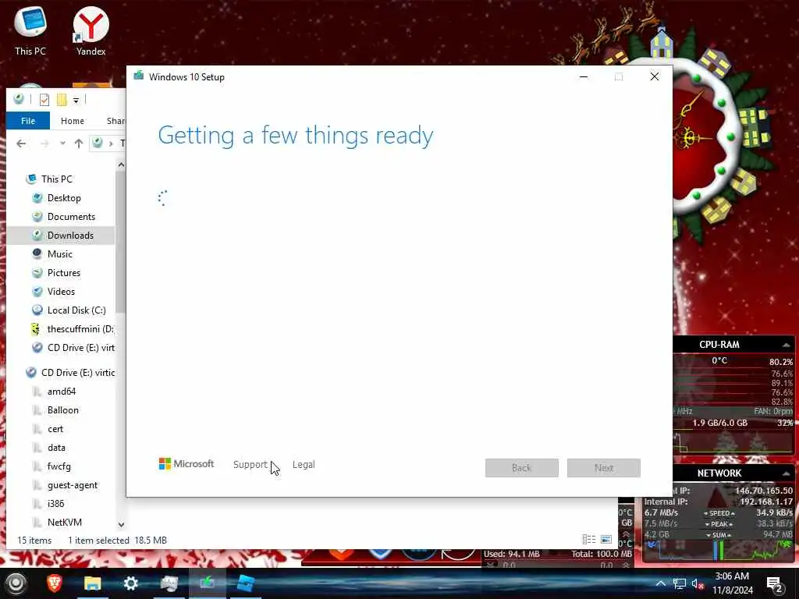Select the NetKVM folder in tree
Screen dimensions: 799x599
[x=64, y=522]
